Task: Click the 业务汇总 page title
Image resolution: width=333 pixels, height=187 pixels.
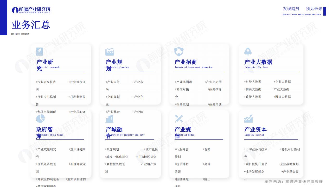Action: click(31, 25)
